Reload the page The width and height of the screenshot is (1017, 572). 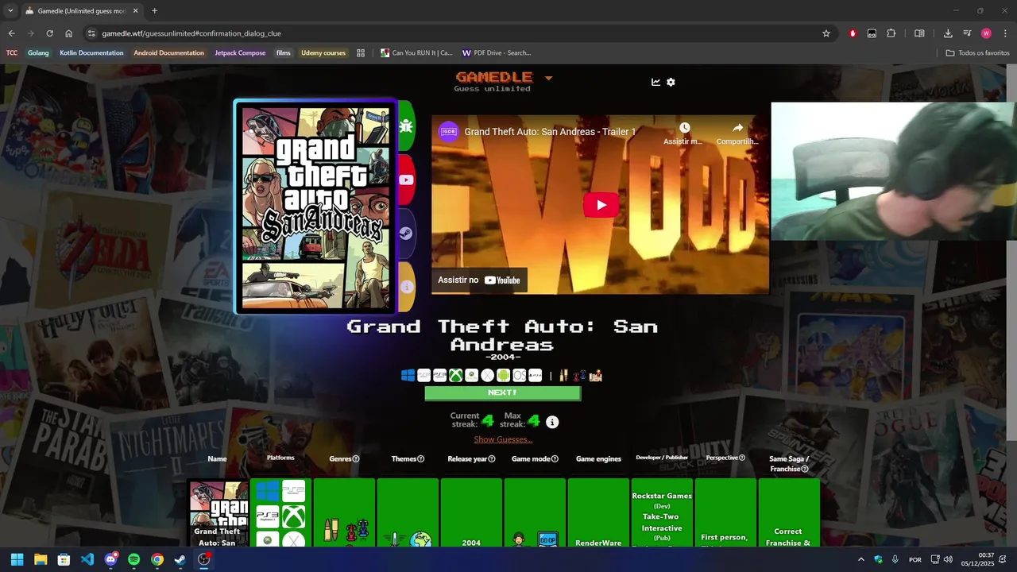(x=49, y=33)
